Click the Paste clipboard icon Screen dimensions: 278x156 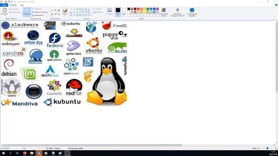[4, 10]
